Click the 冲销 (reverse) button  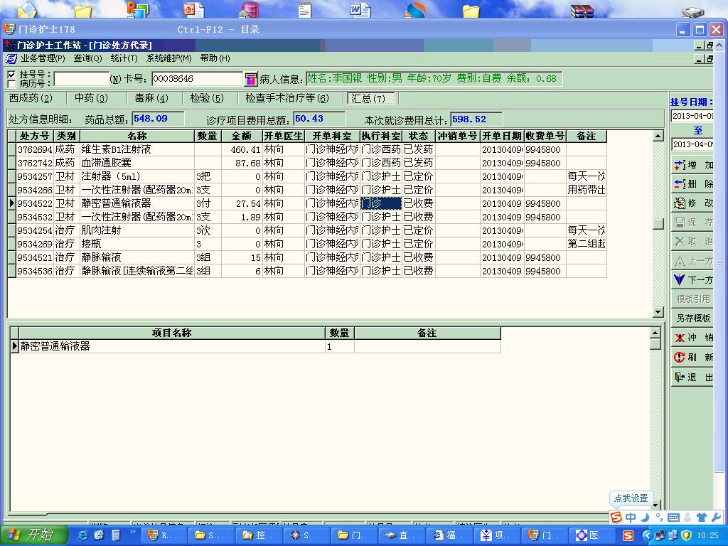pos(692,338)
